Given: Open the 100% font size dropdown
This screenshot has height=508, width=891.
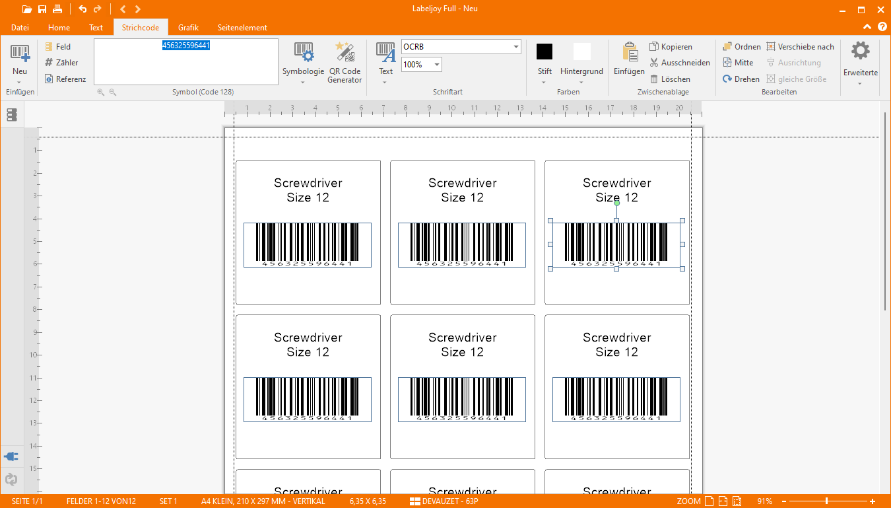Looking at the screenshot, I should [436, 65].
